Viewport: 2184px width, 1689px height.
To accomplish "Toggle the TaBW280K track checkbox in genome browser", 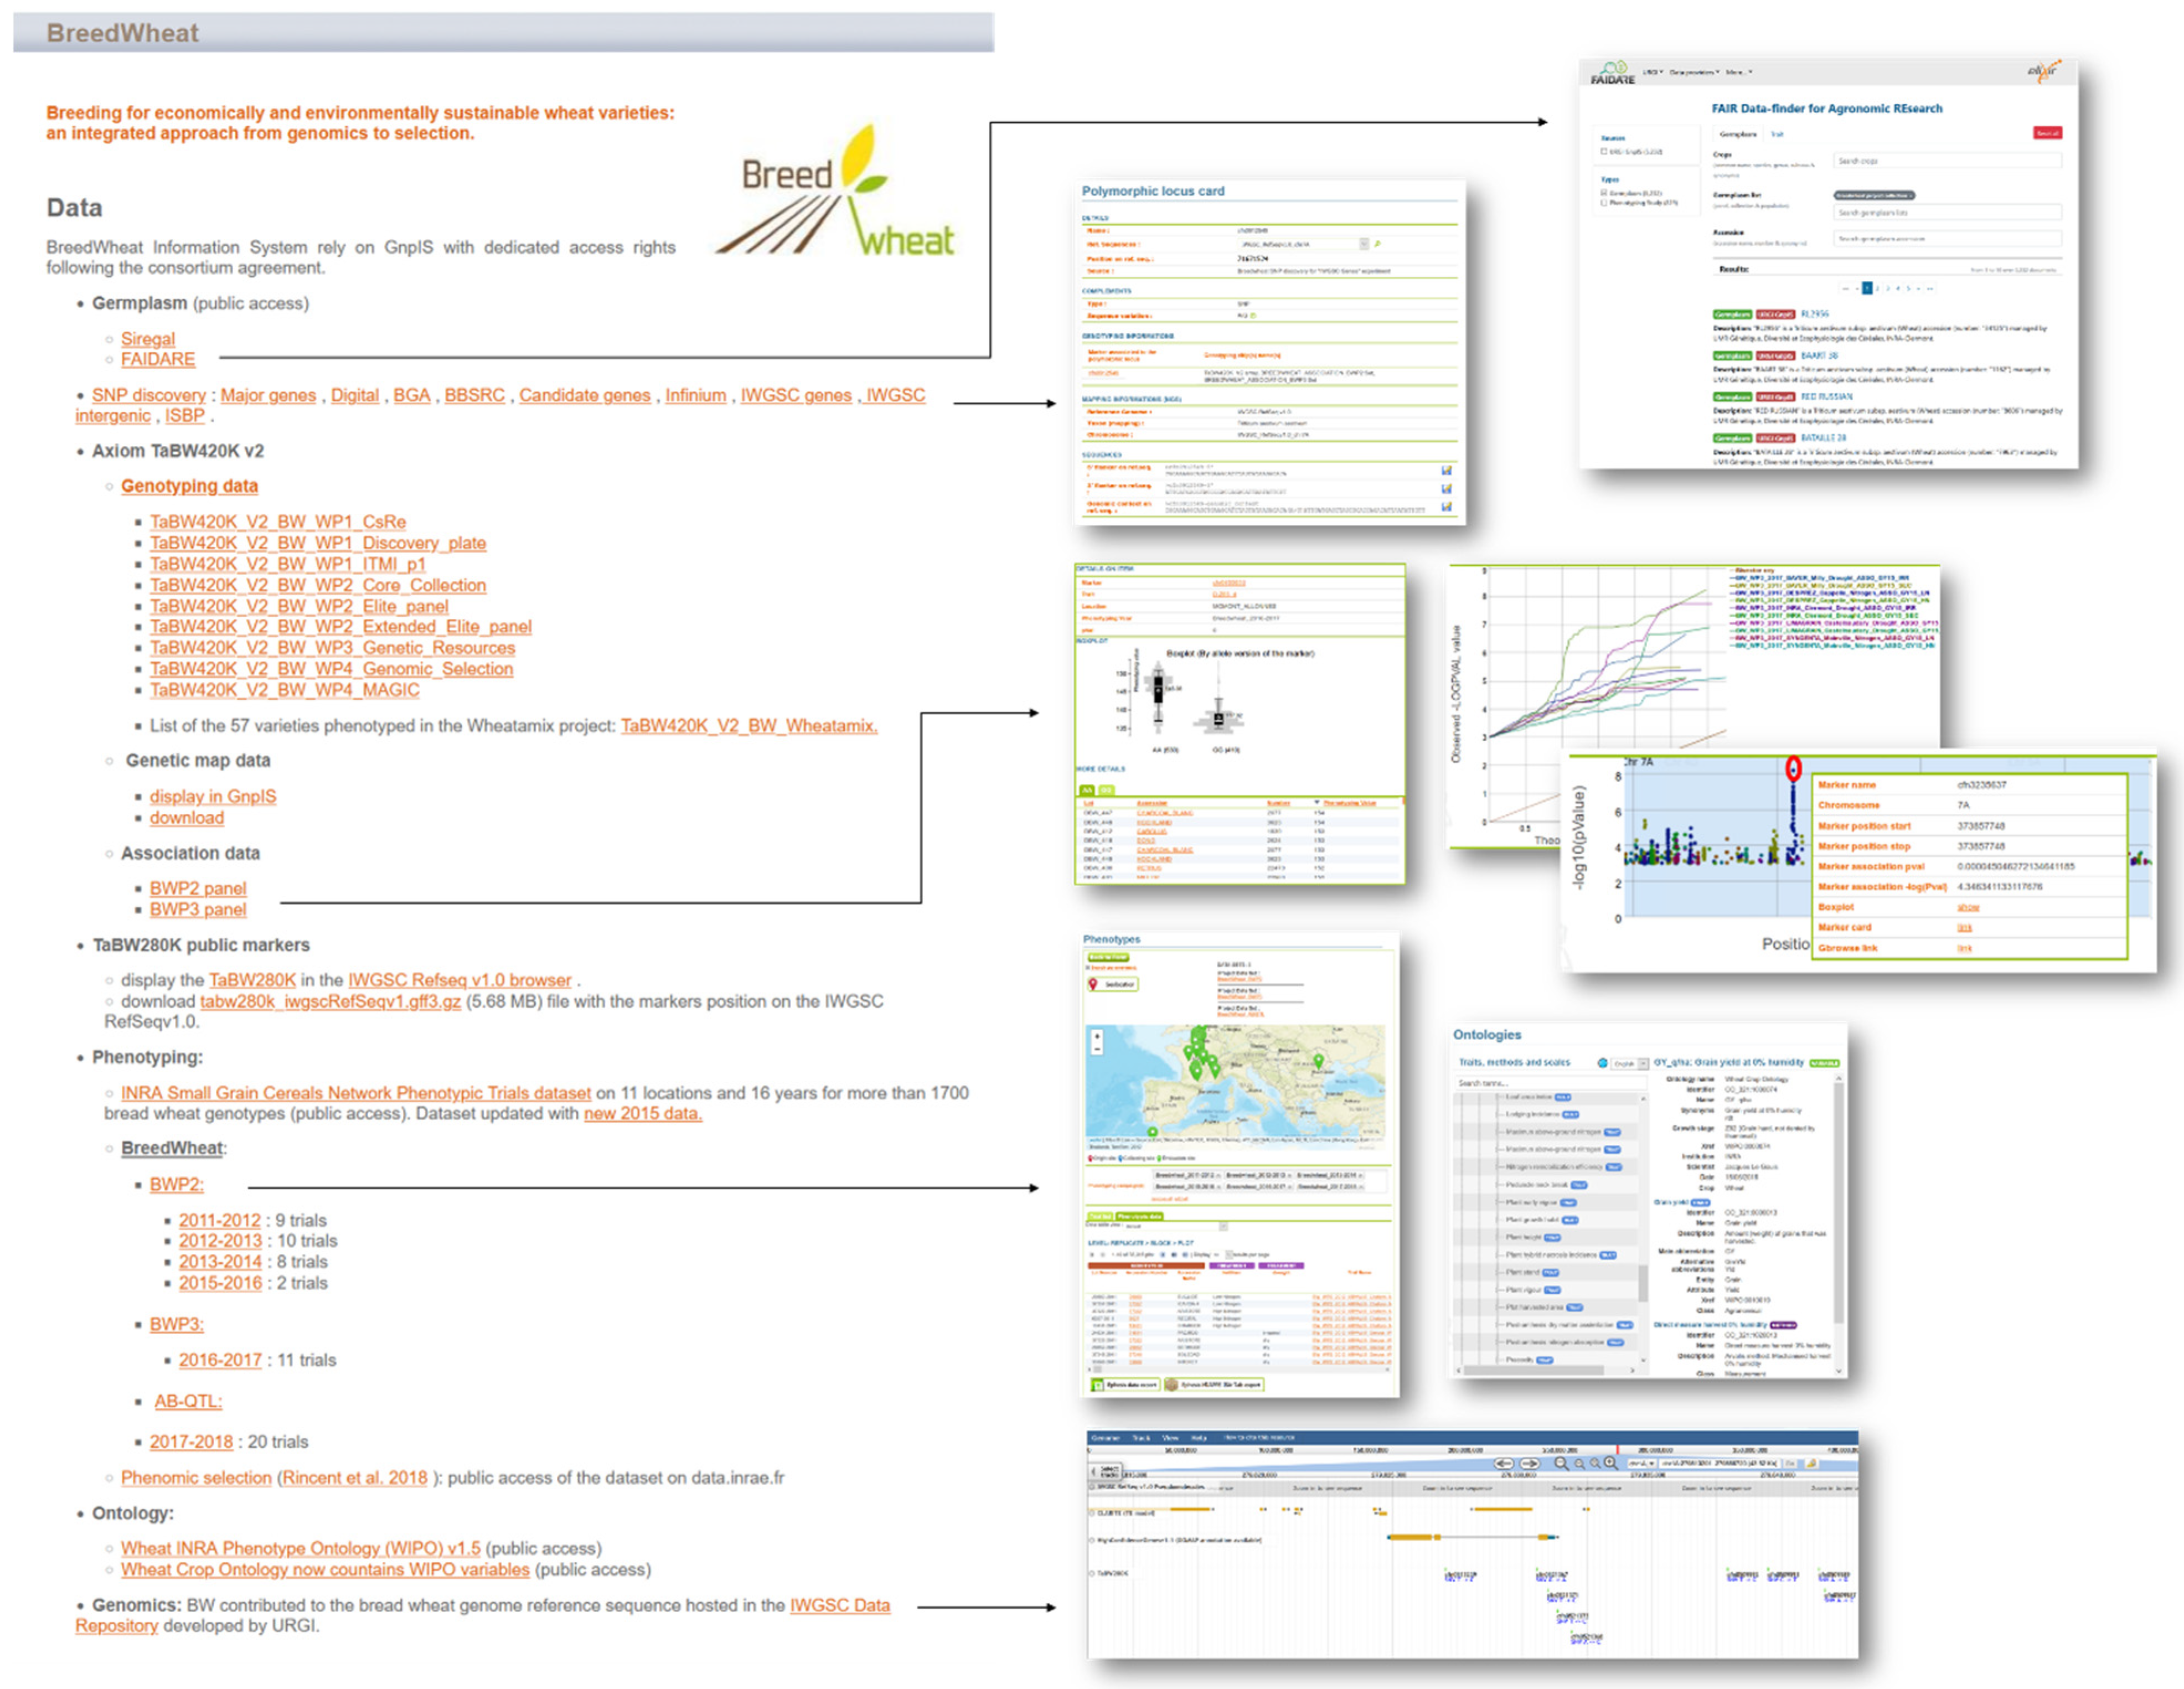I will click(1091, 1573).
